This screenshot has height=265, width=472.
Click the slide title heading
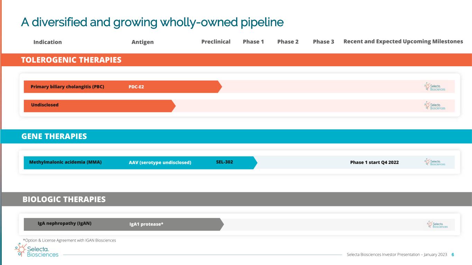coord(152,22)
